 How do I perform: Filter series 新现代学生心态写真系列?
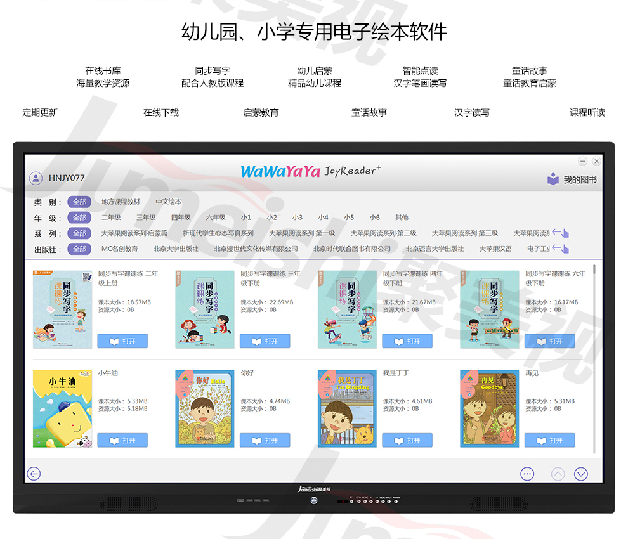218,233
